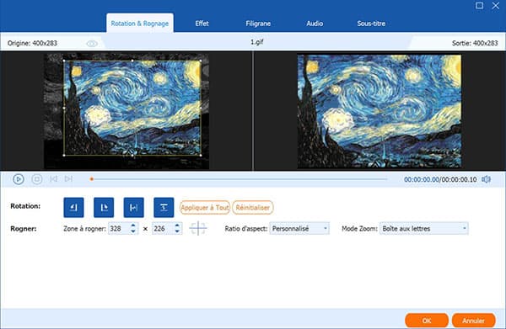Jump to the previous frame
The height and width of the screenshot is (329, 506).
coord(54,178)
